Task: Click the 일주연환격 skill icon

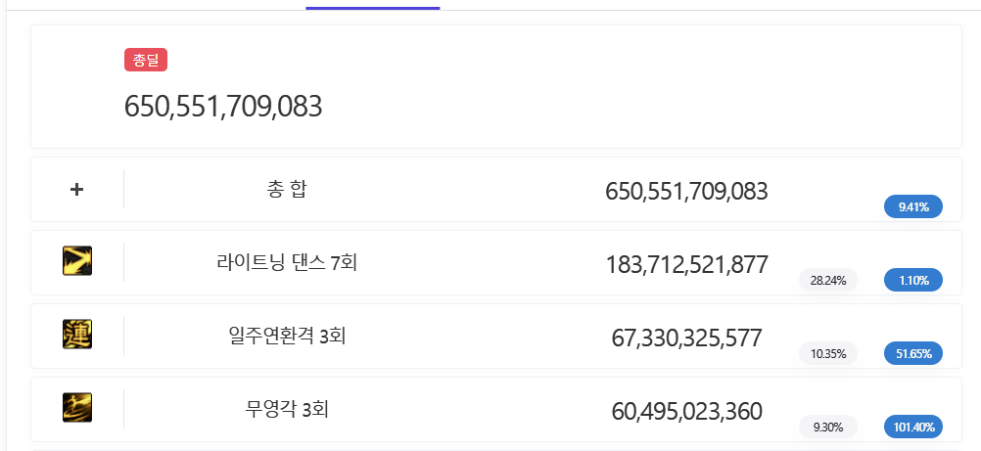Action: 77,335
